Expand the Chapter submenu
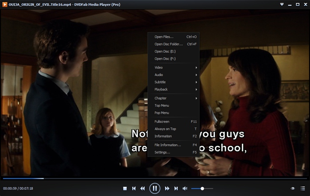 [174, 98]
